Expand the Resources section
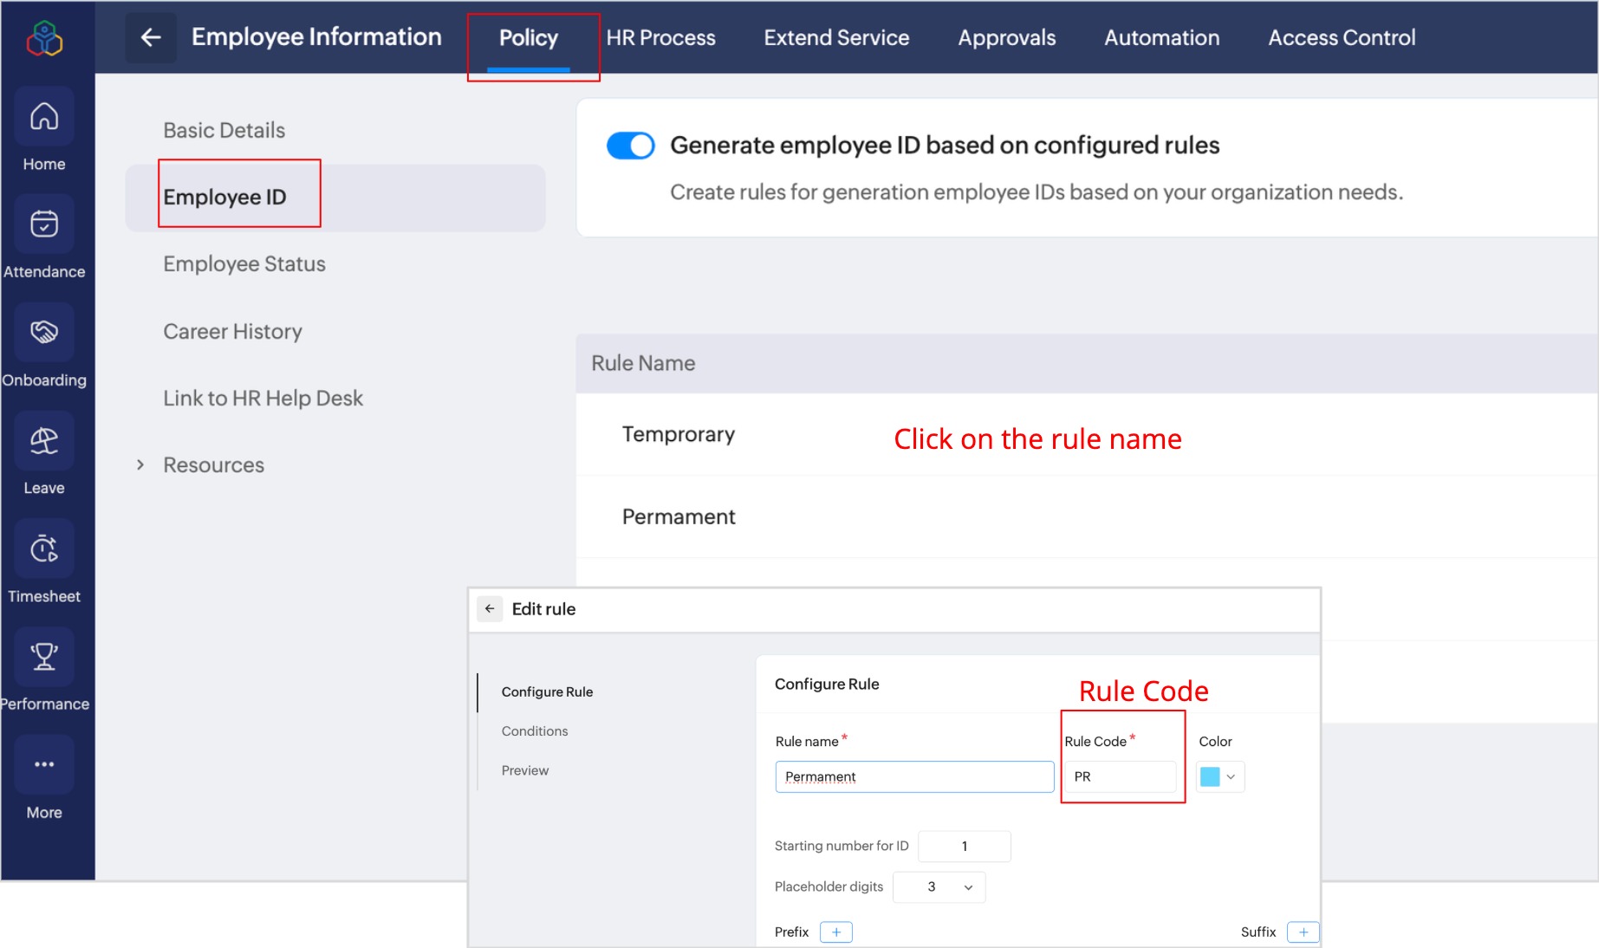Viewport: 1599px width, 948px height. [x=140, y=465]
